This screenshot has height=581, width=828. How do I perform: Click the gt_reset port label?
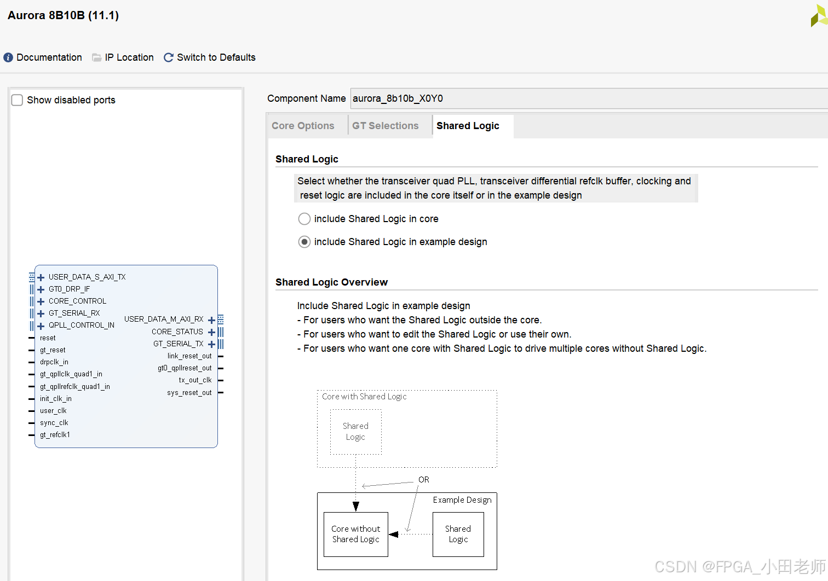pyautogui.click(x=53, y=350)
